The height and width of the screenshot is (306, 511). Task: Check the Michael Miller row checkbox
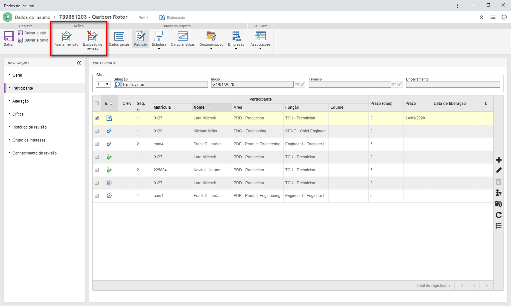(97, 131)
